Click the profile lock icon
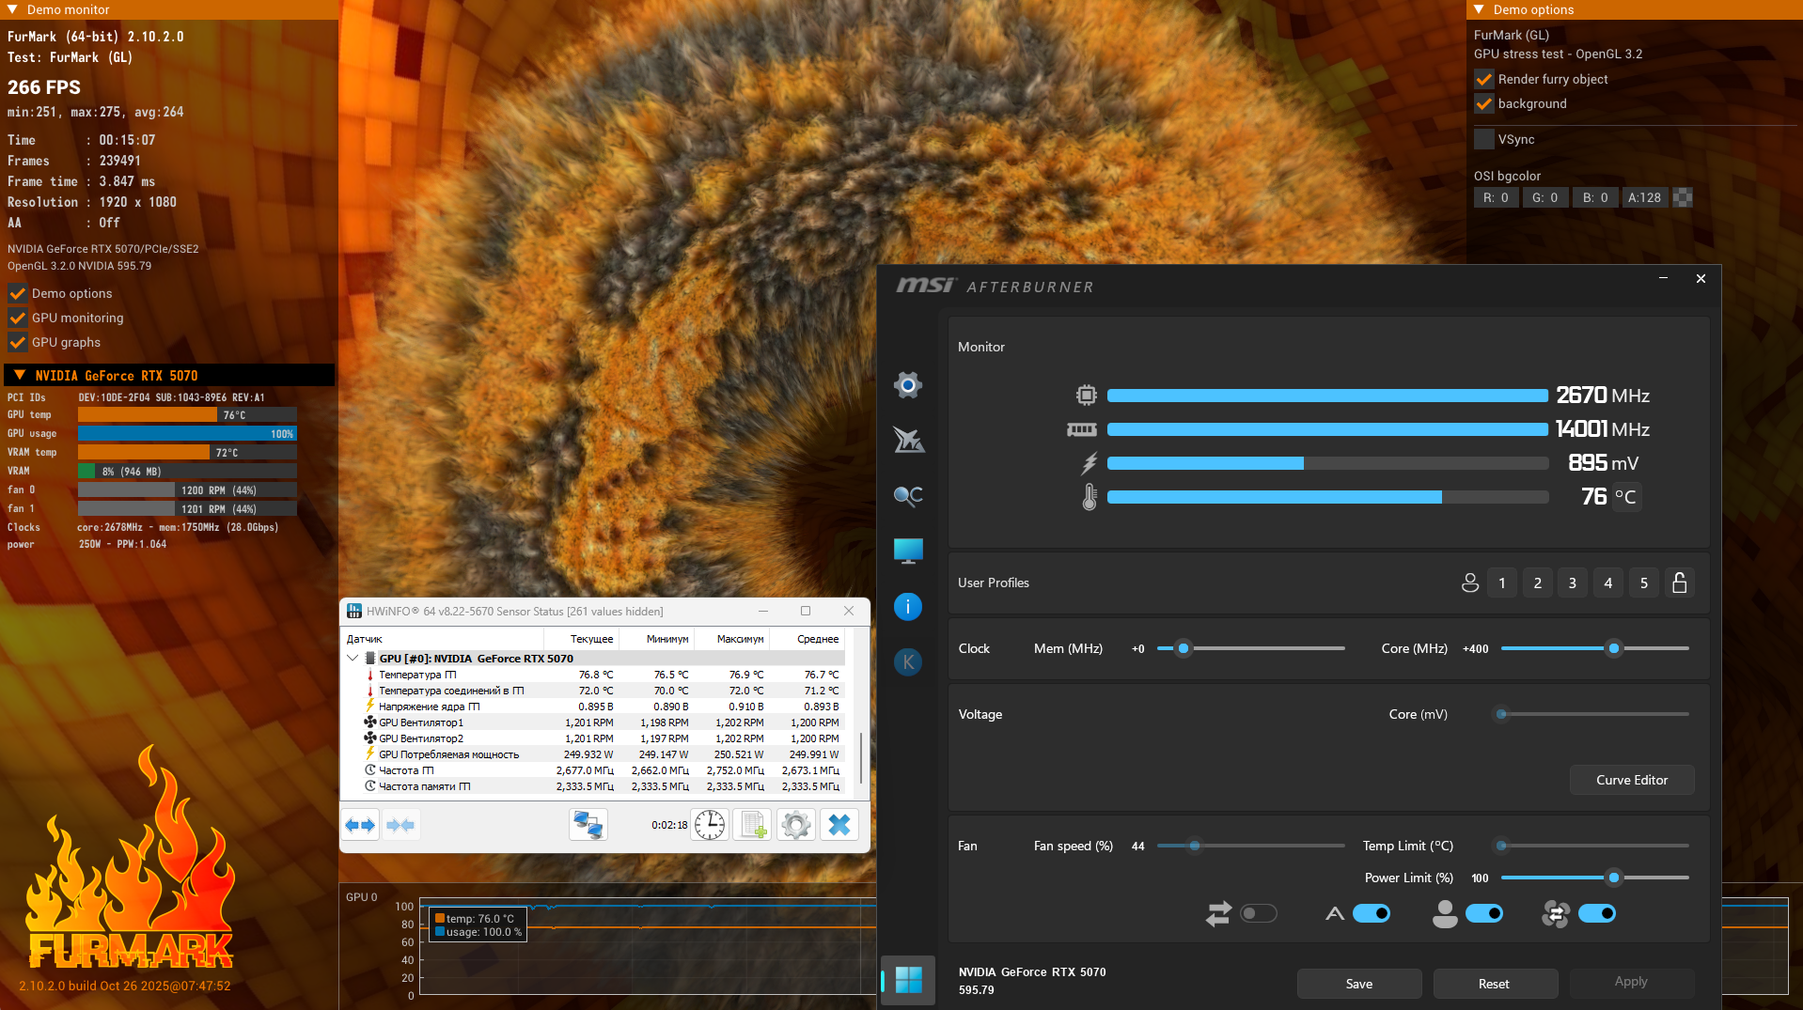 [1680, 583]
